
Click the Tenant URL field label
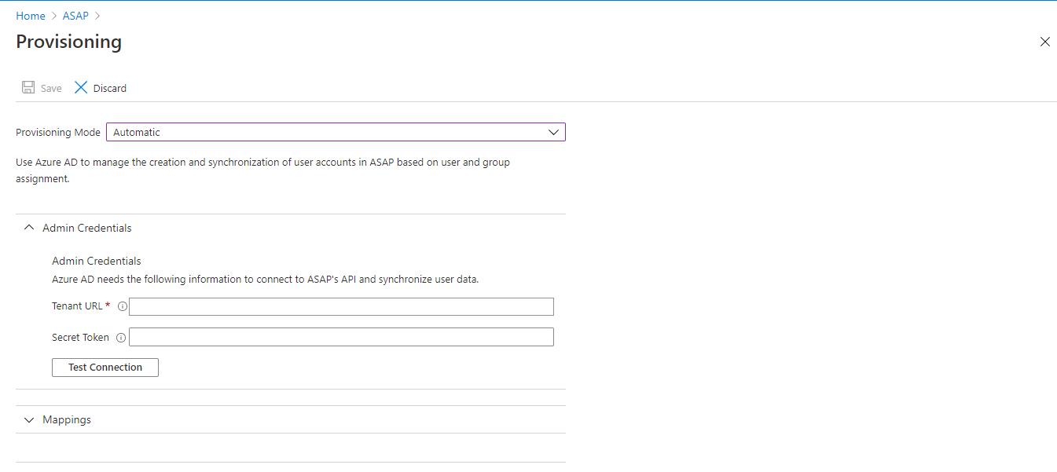77,306
